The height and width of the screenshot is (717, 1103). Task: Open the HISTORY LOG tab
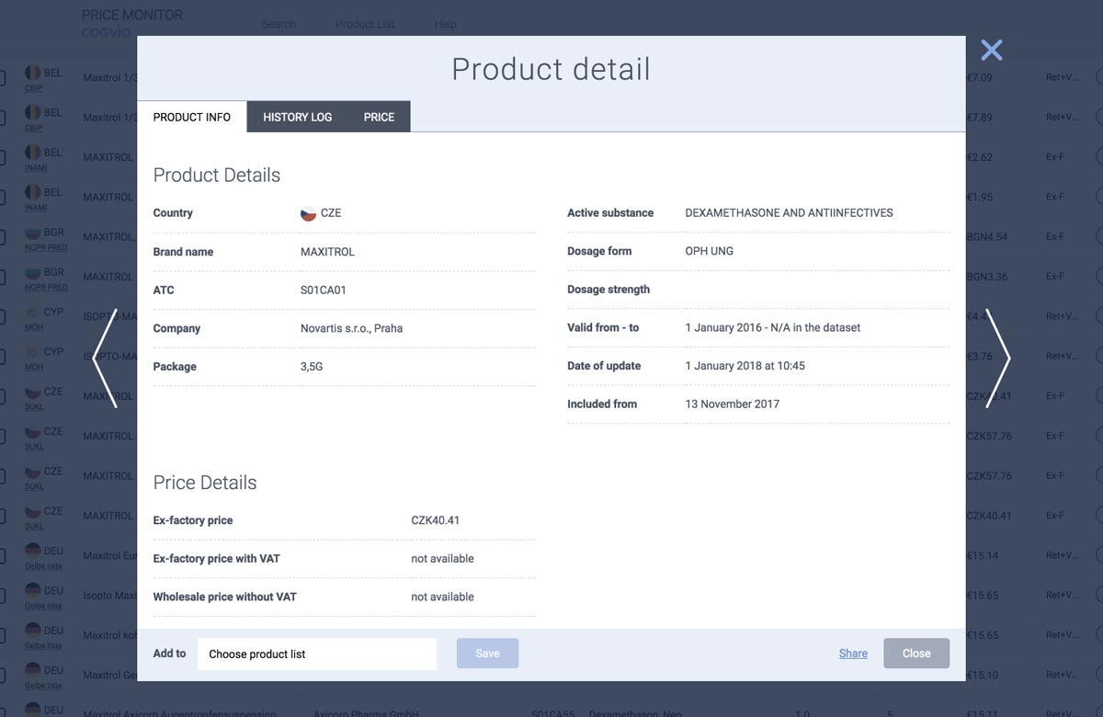tap(298, 117)
